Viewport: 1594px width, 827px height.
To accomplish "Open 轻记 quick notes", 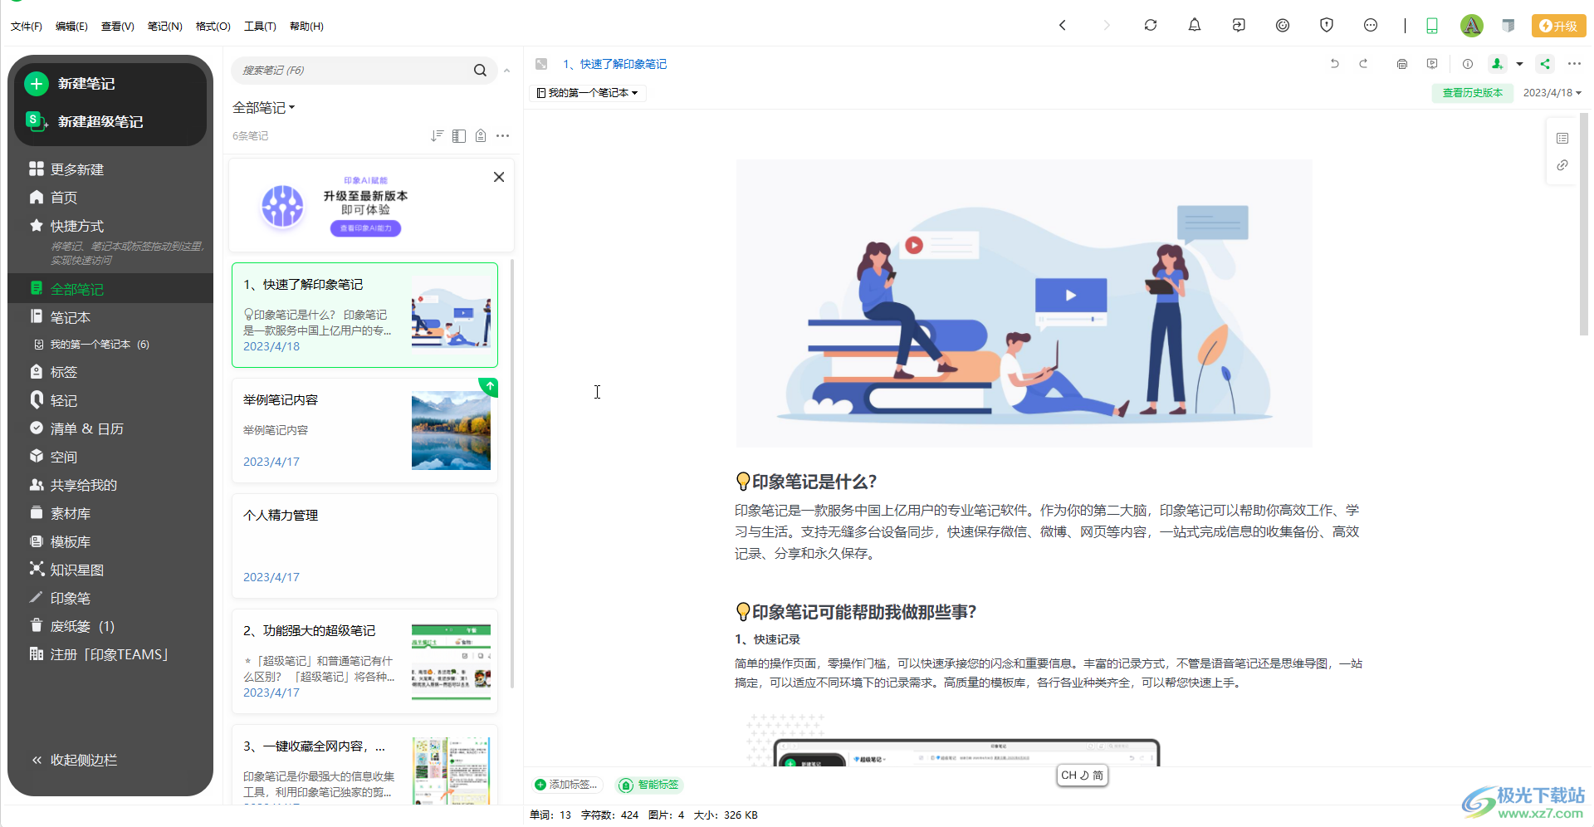I will (x=64, y=400).
